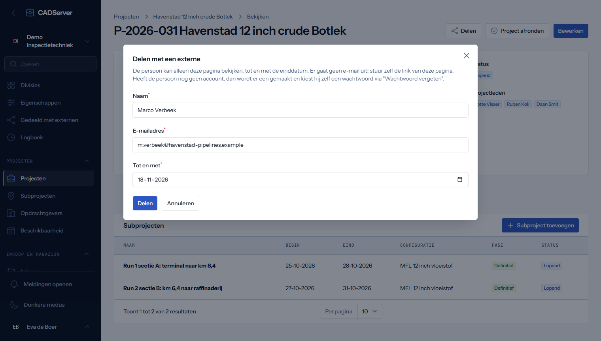Click the Ruben Kok member tag

[518, 104]
